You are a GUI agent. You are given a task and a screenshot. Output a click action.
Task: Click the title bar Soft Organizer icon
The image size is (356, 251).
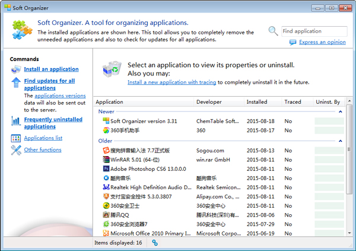point(8,8)
